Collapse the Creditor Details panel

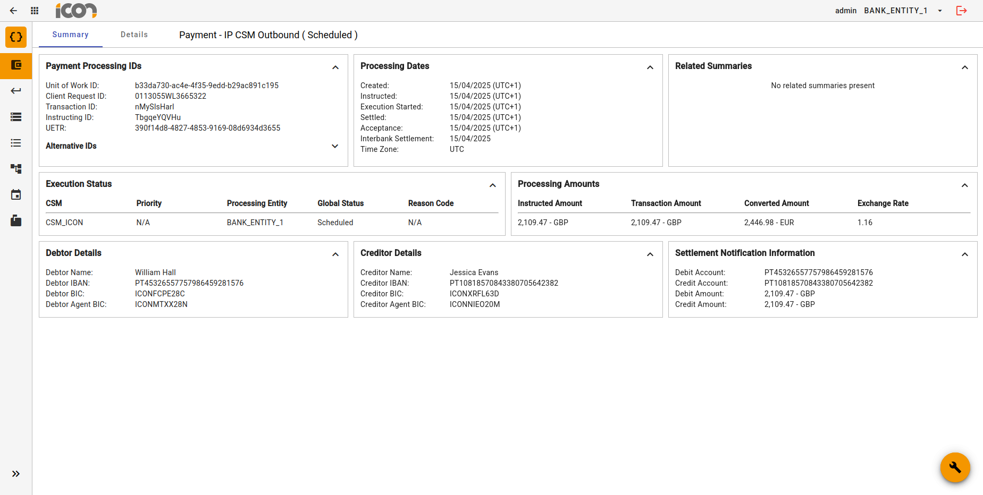[650, 254]
